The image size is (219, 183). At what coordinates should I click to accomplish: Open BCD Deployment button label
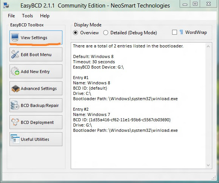coord(37,122)
